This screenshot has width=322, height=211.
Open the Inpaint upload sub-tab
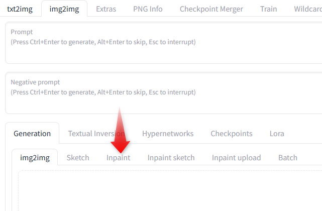pos(237,158)
